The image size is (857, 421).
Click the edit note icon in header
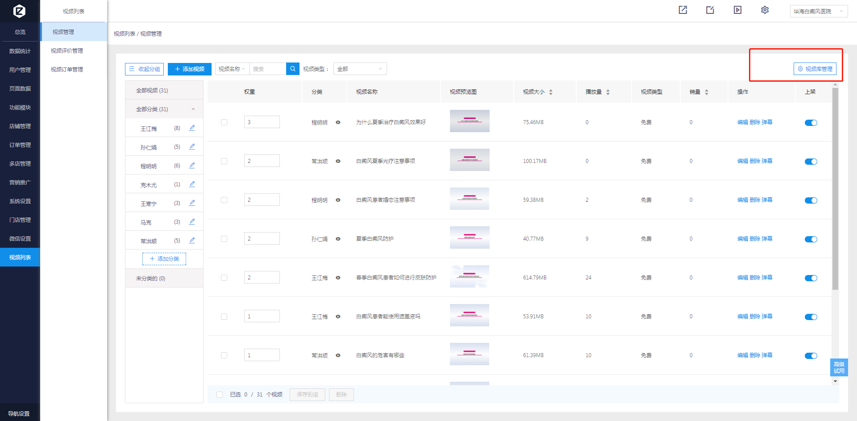click(710, 10)
